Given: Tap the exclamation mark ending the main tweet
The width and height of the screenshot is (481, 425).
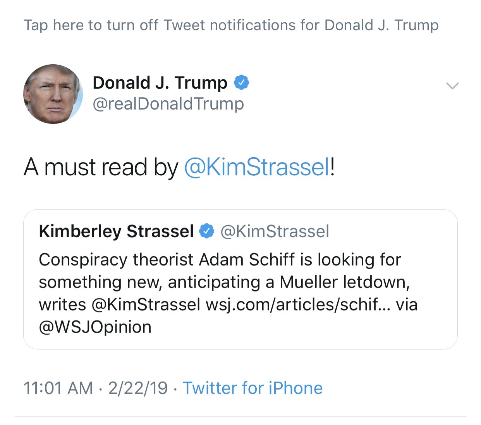Looking at the screenshot, I should [333, 167].
